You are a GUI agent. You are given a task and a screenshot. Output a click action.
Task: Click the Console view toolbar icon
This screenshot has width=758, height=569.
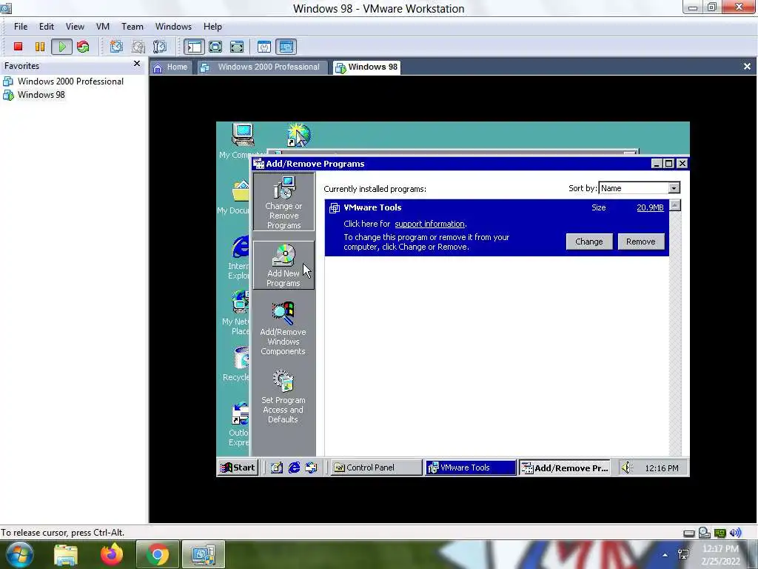click(286, 47)
